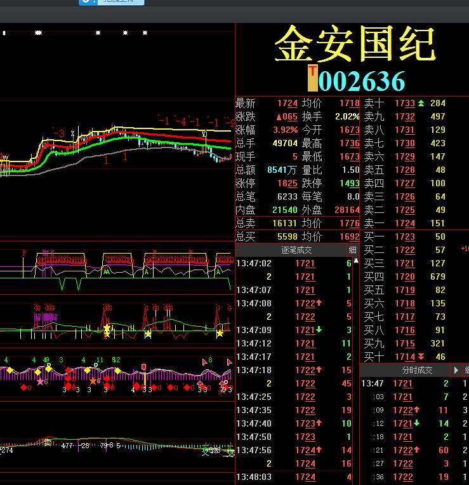Click the 均价 value 1718 in top row

pyautogui.click(x=350, y=104)
